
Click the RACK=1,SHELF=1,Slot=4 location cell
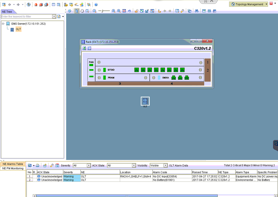pos(136,176)
